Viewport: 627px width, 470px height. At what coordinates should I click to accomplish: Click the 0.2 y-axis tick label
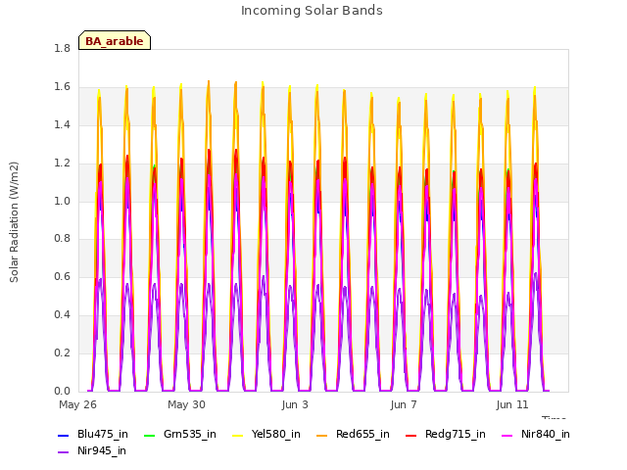tap(62, 352)
